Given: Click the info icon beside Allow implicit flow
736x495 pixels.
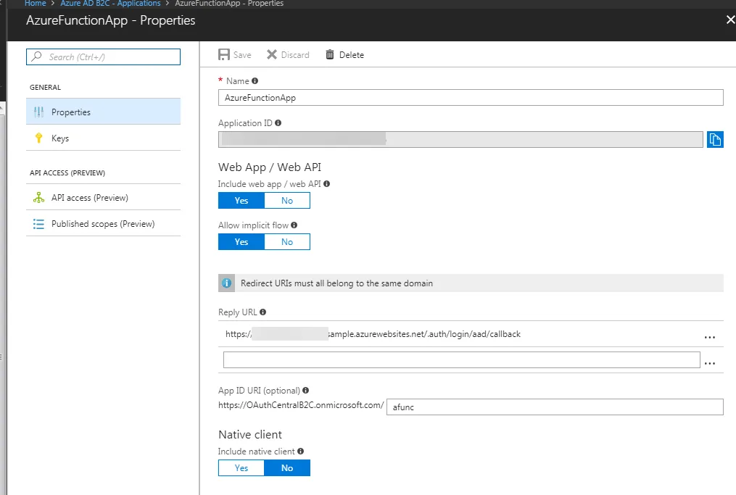Looking at the screenshot, I should pos(294,225).
